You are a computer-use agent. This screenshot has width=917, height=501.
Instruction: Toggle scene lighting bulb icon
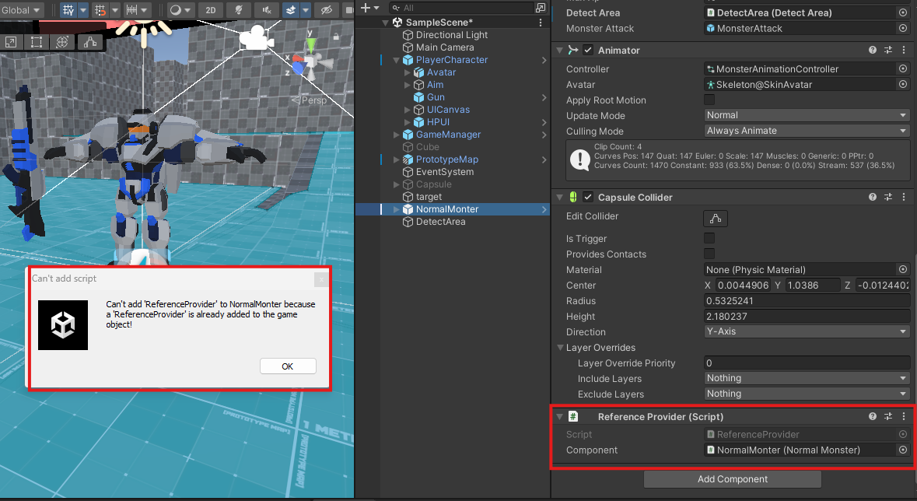(x=239, y=10)
